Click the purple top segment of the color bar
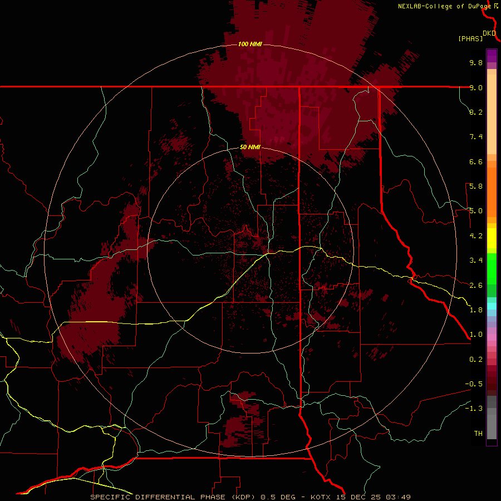Viewport: 501px width, 501px height. (492, 56)
